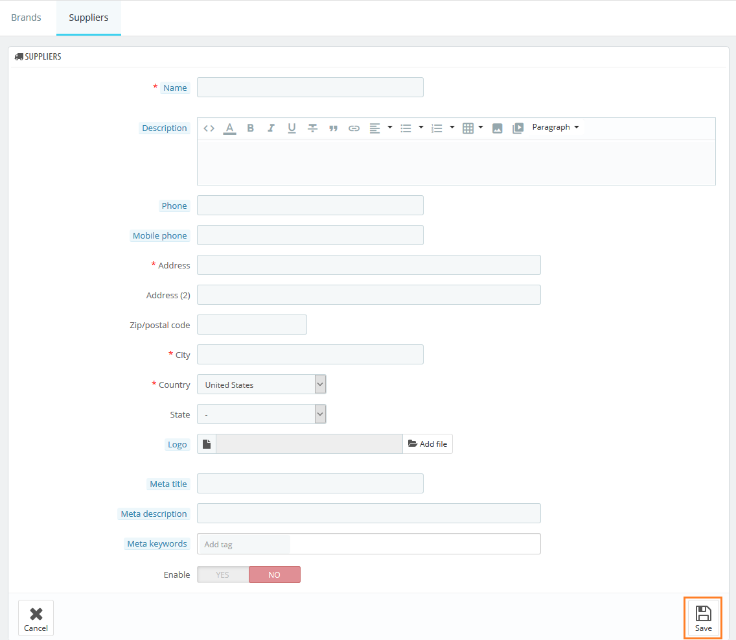
Task: Apply bold formatting in Description editor
Action: coord(251,128)
